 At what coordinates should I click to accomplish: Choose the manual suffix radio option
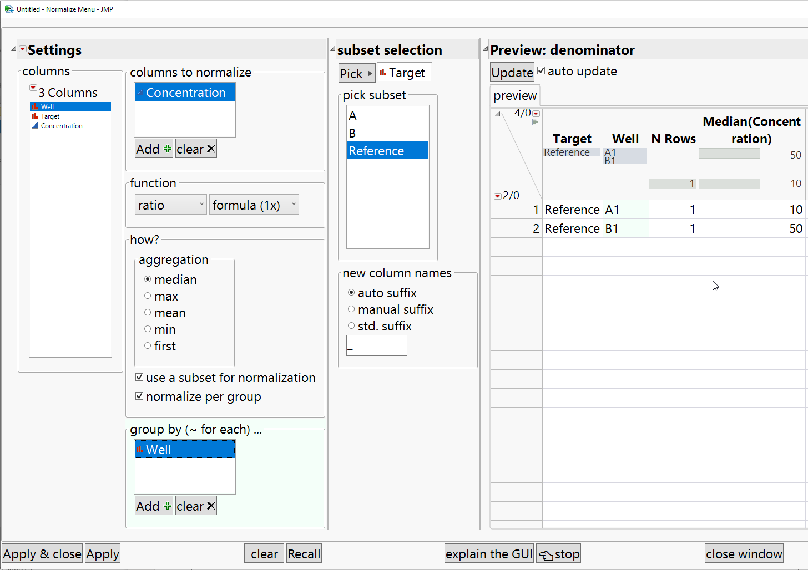(x=351, y=309)
